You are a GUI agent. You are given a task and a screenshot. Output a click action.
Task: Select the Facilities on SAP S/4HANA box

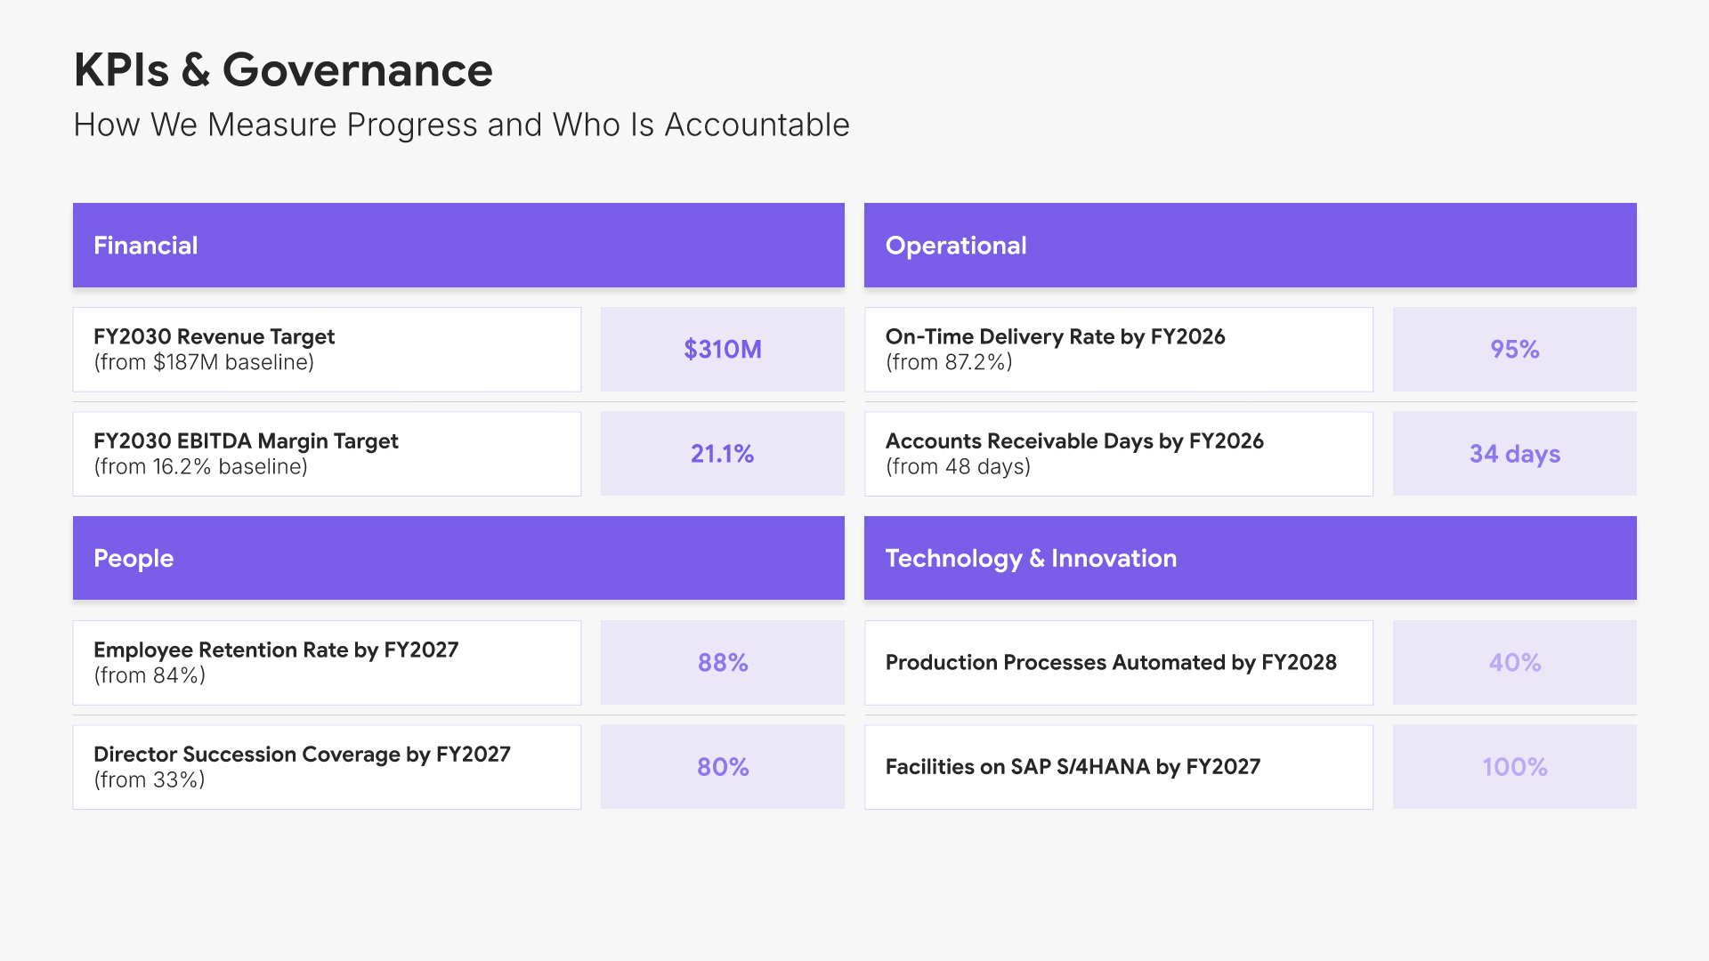1118,766
